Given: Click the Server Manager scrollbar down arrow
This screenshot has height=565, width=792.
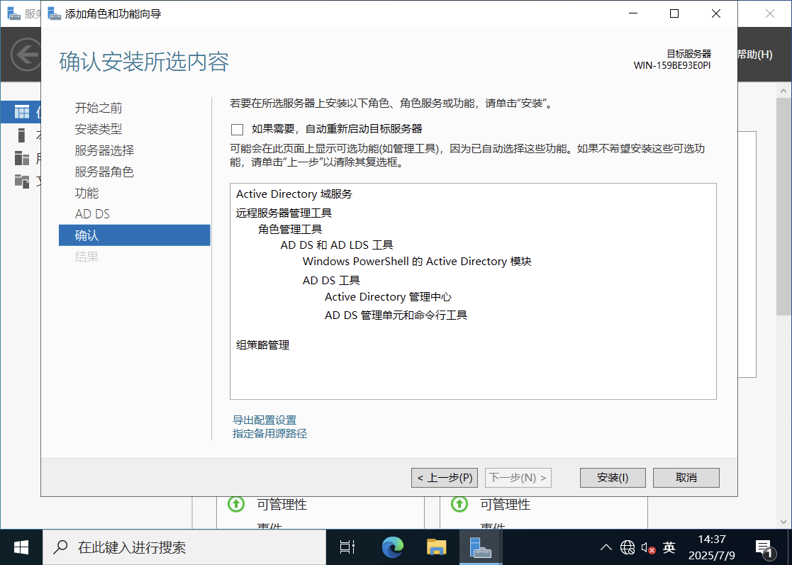Looking at the screenshot, I should point(783,522).
